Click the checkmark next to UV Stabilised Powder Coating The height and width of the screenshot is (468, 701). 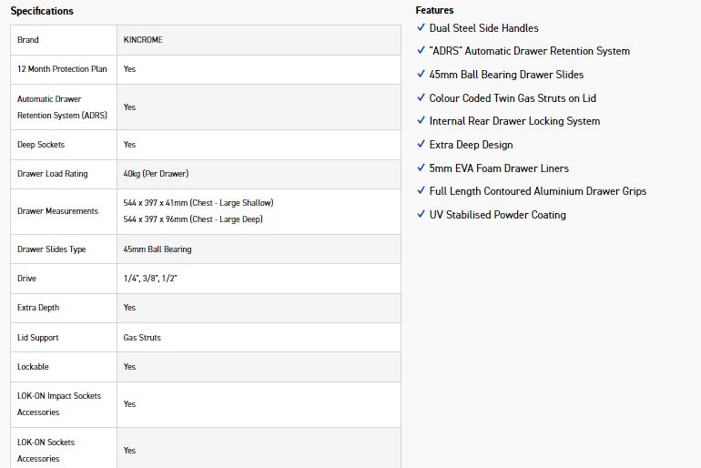(x=421, y=215)
